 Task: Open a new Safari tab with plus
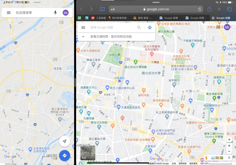[219, 9]
